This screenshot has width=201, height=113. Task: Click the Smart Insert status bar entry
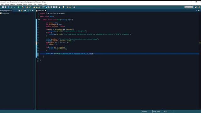(x=156, y=111)
